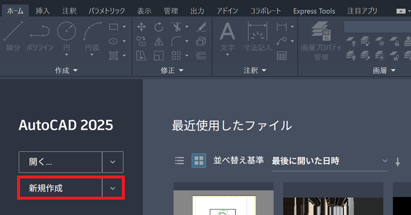
Task: Switch to the 表示 ribbon tab
Action: [x=144, y=11]
